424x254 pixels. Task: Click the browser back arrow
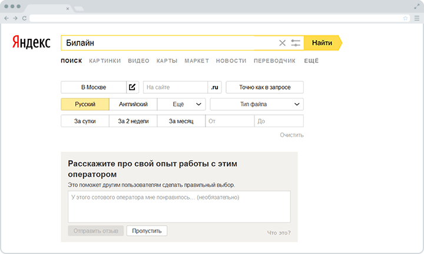click(6, 18)
